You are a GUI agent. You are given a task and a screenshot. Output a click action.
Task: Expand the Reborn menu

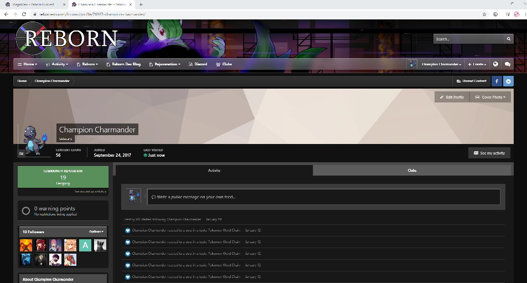[x=87, y=64]
